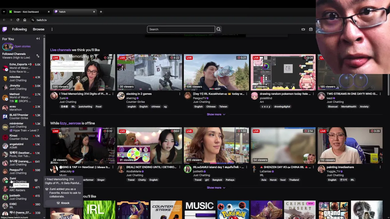
Task: Open the inbox mail icon
Action: click(x=311, y=29)
